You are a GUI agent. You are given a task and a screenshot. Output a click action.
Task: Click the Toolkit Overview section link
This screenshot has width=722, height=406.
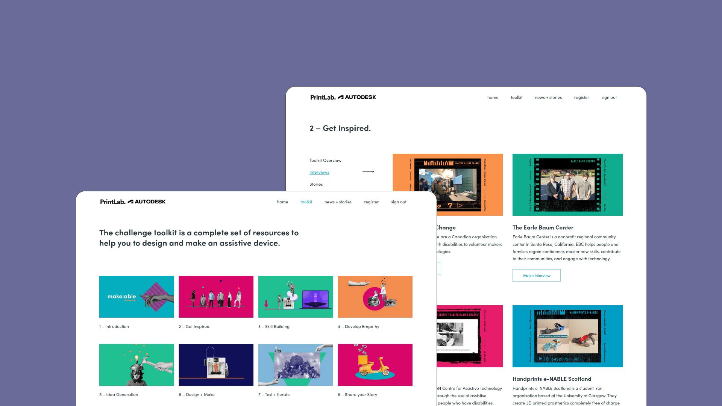coord(325,160)
